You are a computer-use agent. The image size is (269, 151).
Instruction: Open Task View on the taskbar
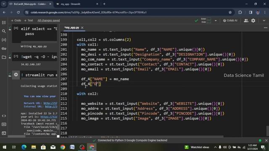(14, 147)
